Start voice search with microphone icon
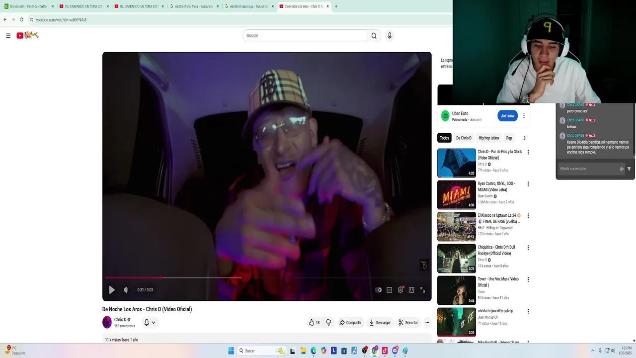 (390, 36)
